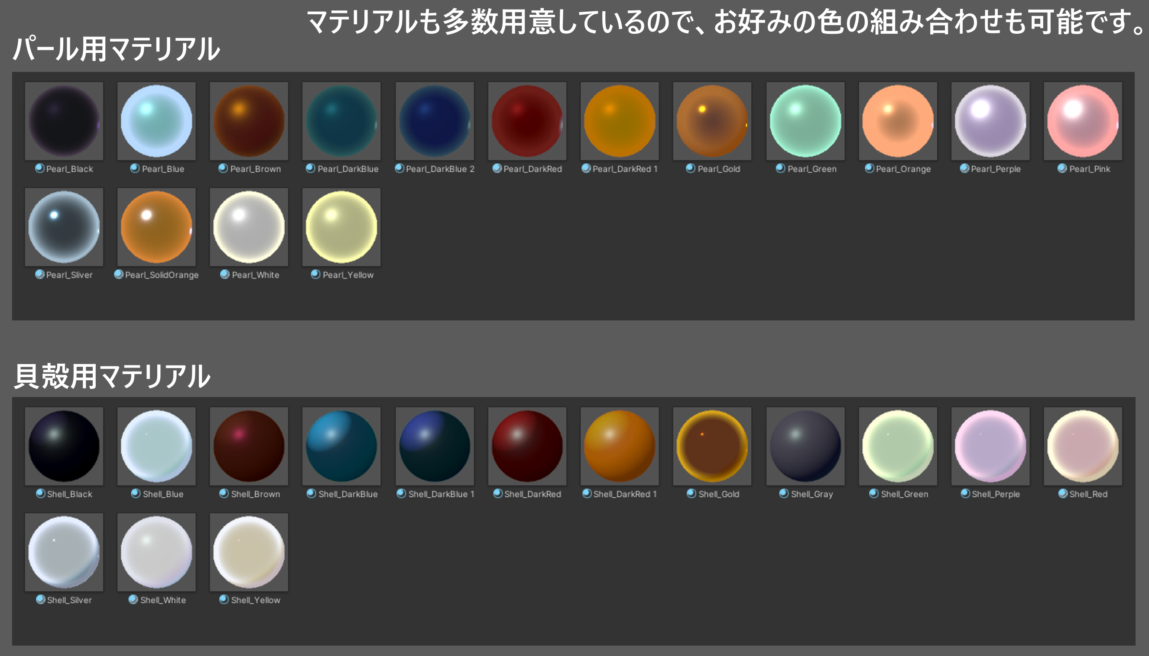Select the Shell_Silver material sphere
This screenshot has width=1149, height=656.
click(x=64, y=552)
